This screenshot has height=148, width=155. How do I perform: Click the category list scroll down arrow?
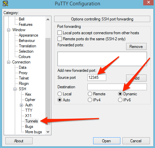pyautogui.click(x=48, y=132)
